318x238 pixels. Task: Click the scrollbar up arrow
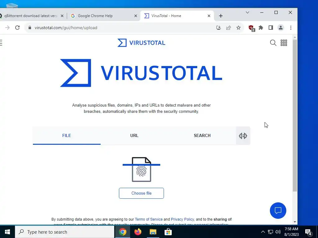pyautogui.click(x=295, y=37)
